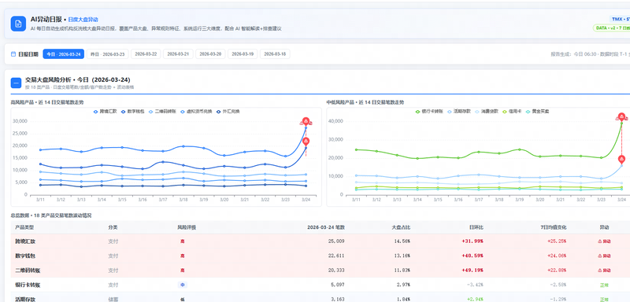Toggle the 银行卡转账 series in chart legend
This screenshot has width=630, height=302.
[429, 111]
